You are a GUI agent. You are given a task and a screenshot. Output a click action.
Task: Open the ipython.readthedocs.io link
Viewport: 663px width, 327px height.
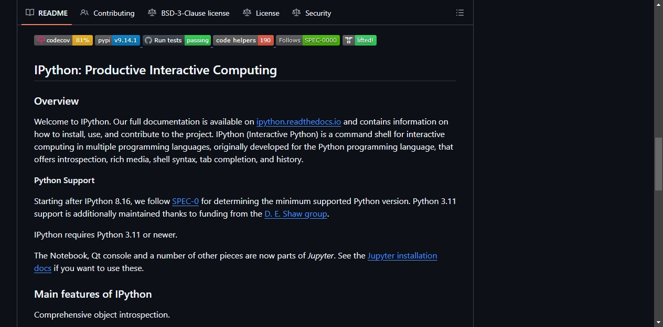tap(298, 122)
